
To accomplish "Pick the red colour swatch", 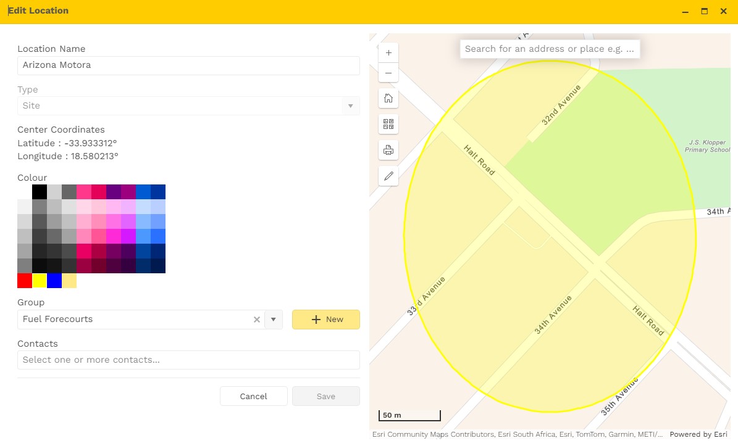I will tap(25, 281).
